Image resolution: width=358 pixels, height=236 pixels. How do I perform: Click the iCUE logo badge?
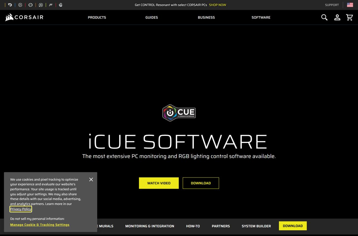179,113
